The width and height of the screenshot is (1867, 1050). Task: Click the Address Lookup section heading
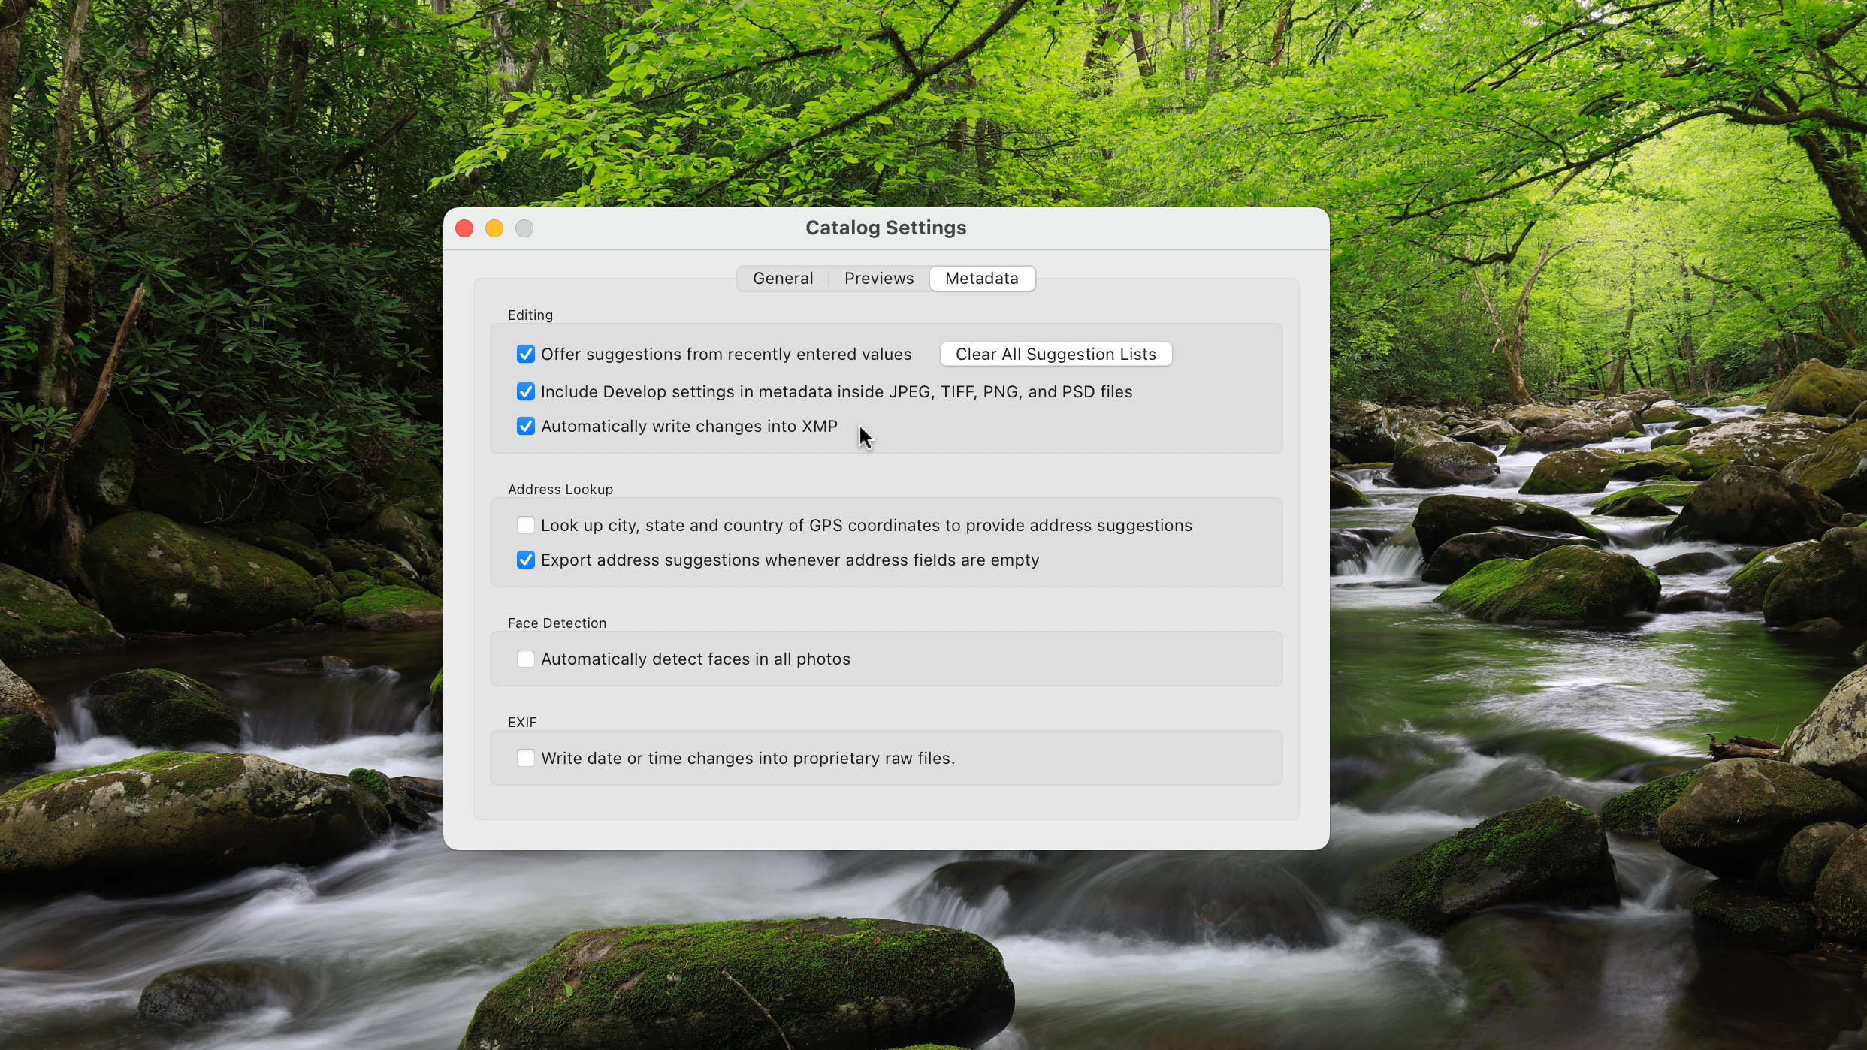tap(560, 489)
